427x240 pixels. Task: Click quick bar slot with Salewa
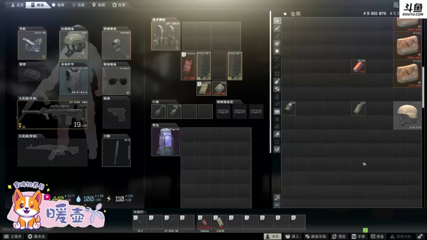coord(204,222)
